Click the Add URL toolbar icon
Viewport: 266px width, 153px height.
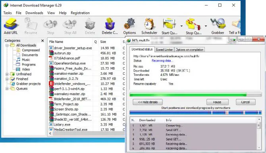[11, 26]
